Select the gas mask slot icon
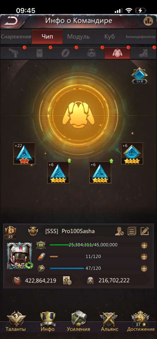This screenshot has height=339, width=157. (x=91, y=53)
